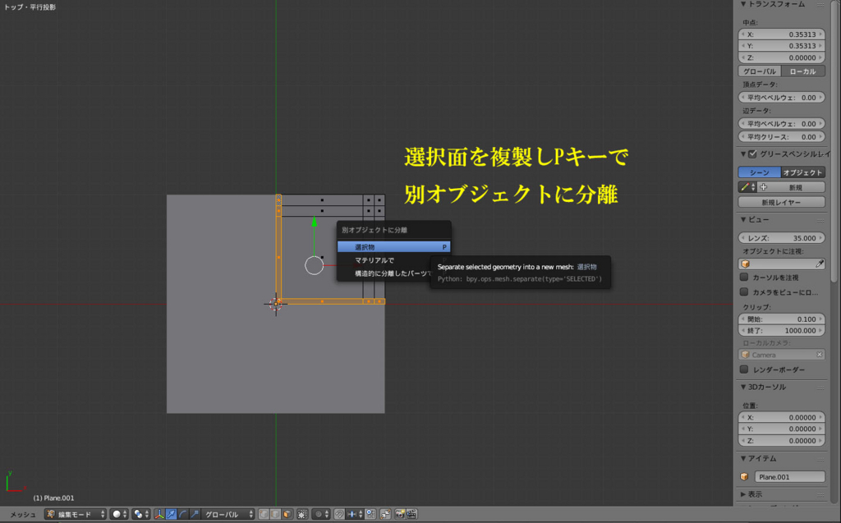Viewport: 841px width, 523px height.
Task: Click the クリップ 終了 1000.000 field
Action: 782,331
